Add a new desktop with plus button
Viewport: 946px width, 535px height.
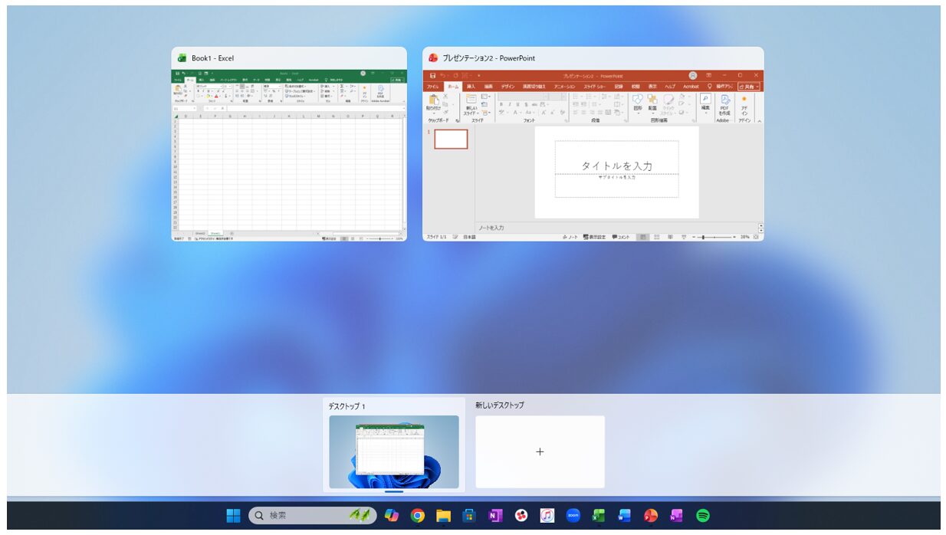pos(540,451)
